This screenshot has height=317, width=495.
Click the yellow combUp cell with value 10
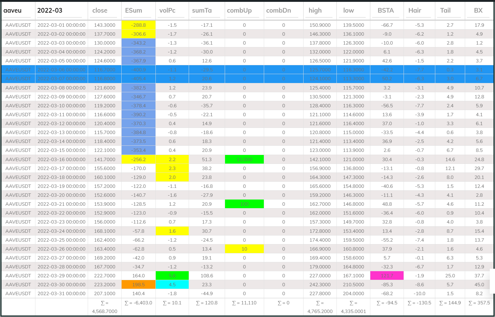coord(244,249)
